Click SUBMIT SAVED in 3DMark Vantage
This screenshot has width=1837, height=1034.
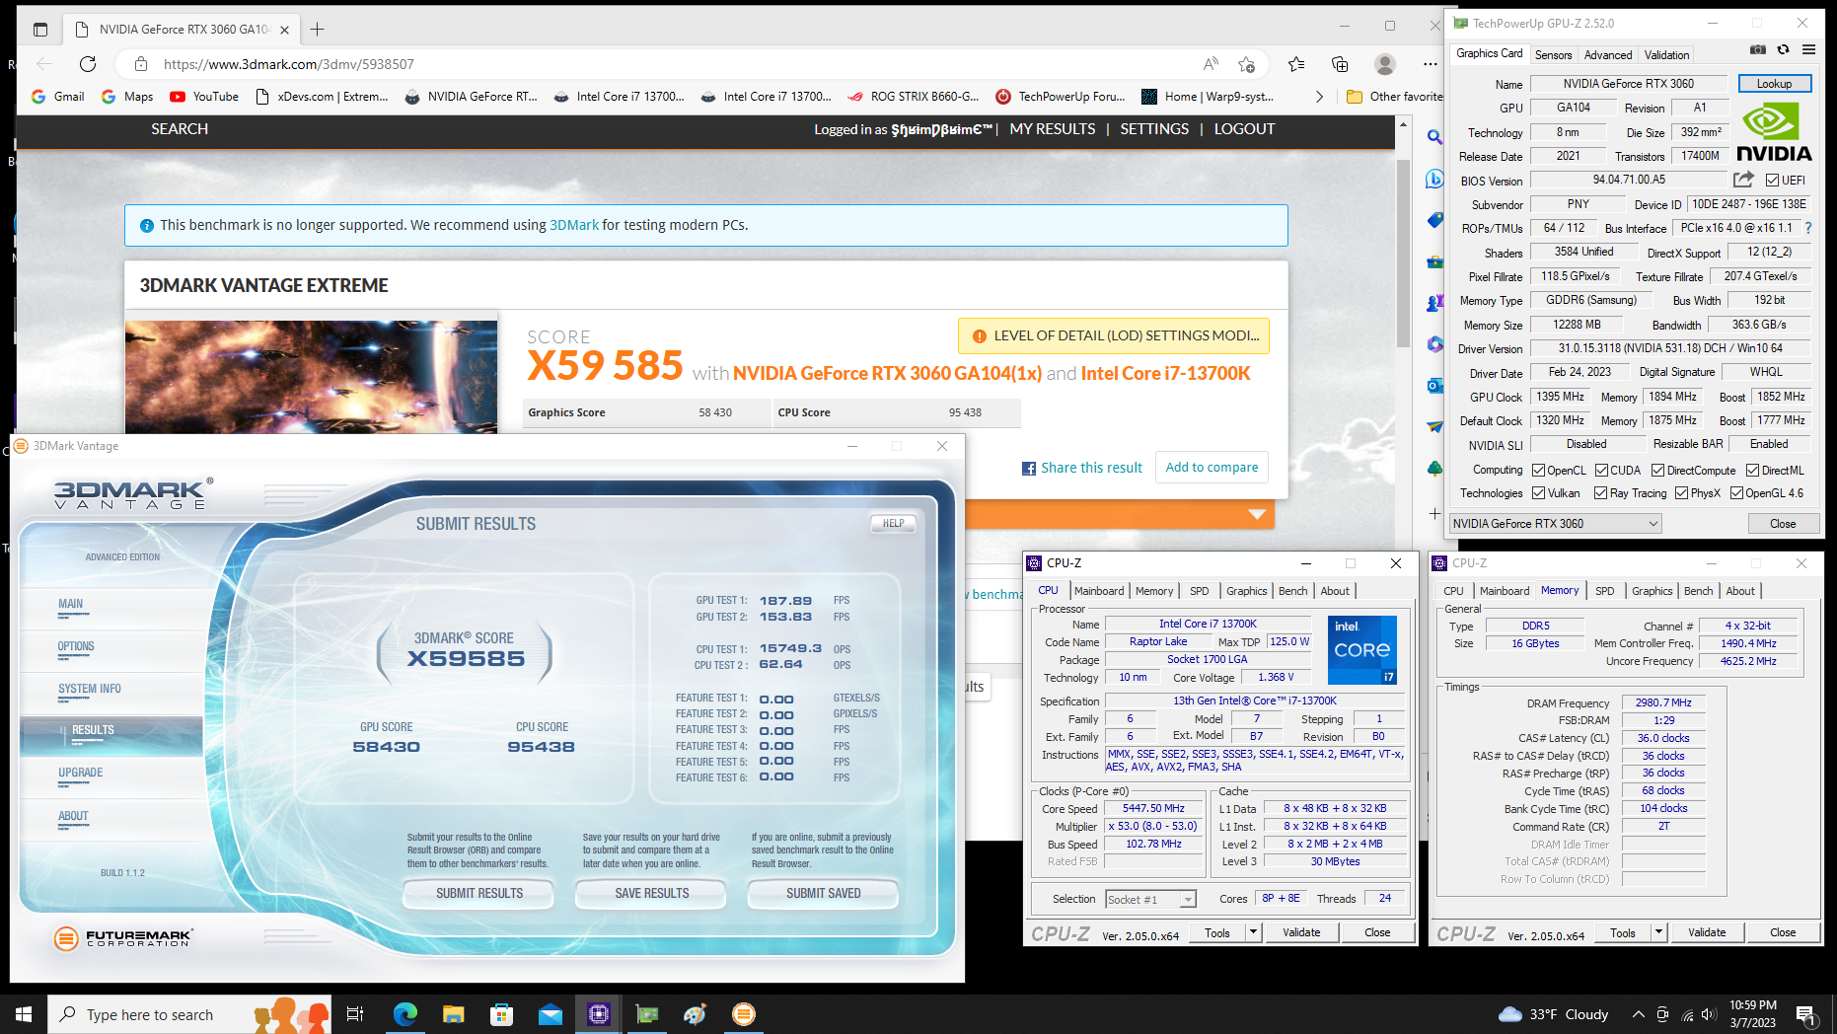(x=823, y=893)
